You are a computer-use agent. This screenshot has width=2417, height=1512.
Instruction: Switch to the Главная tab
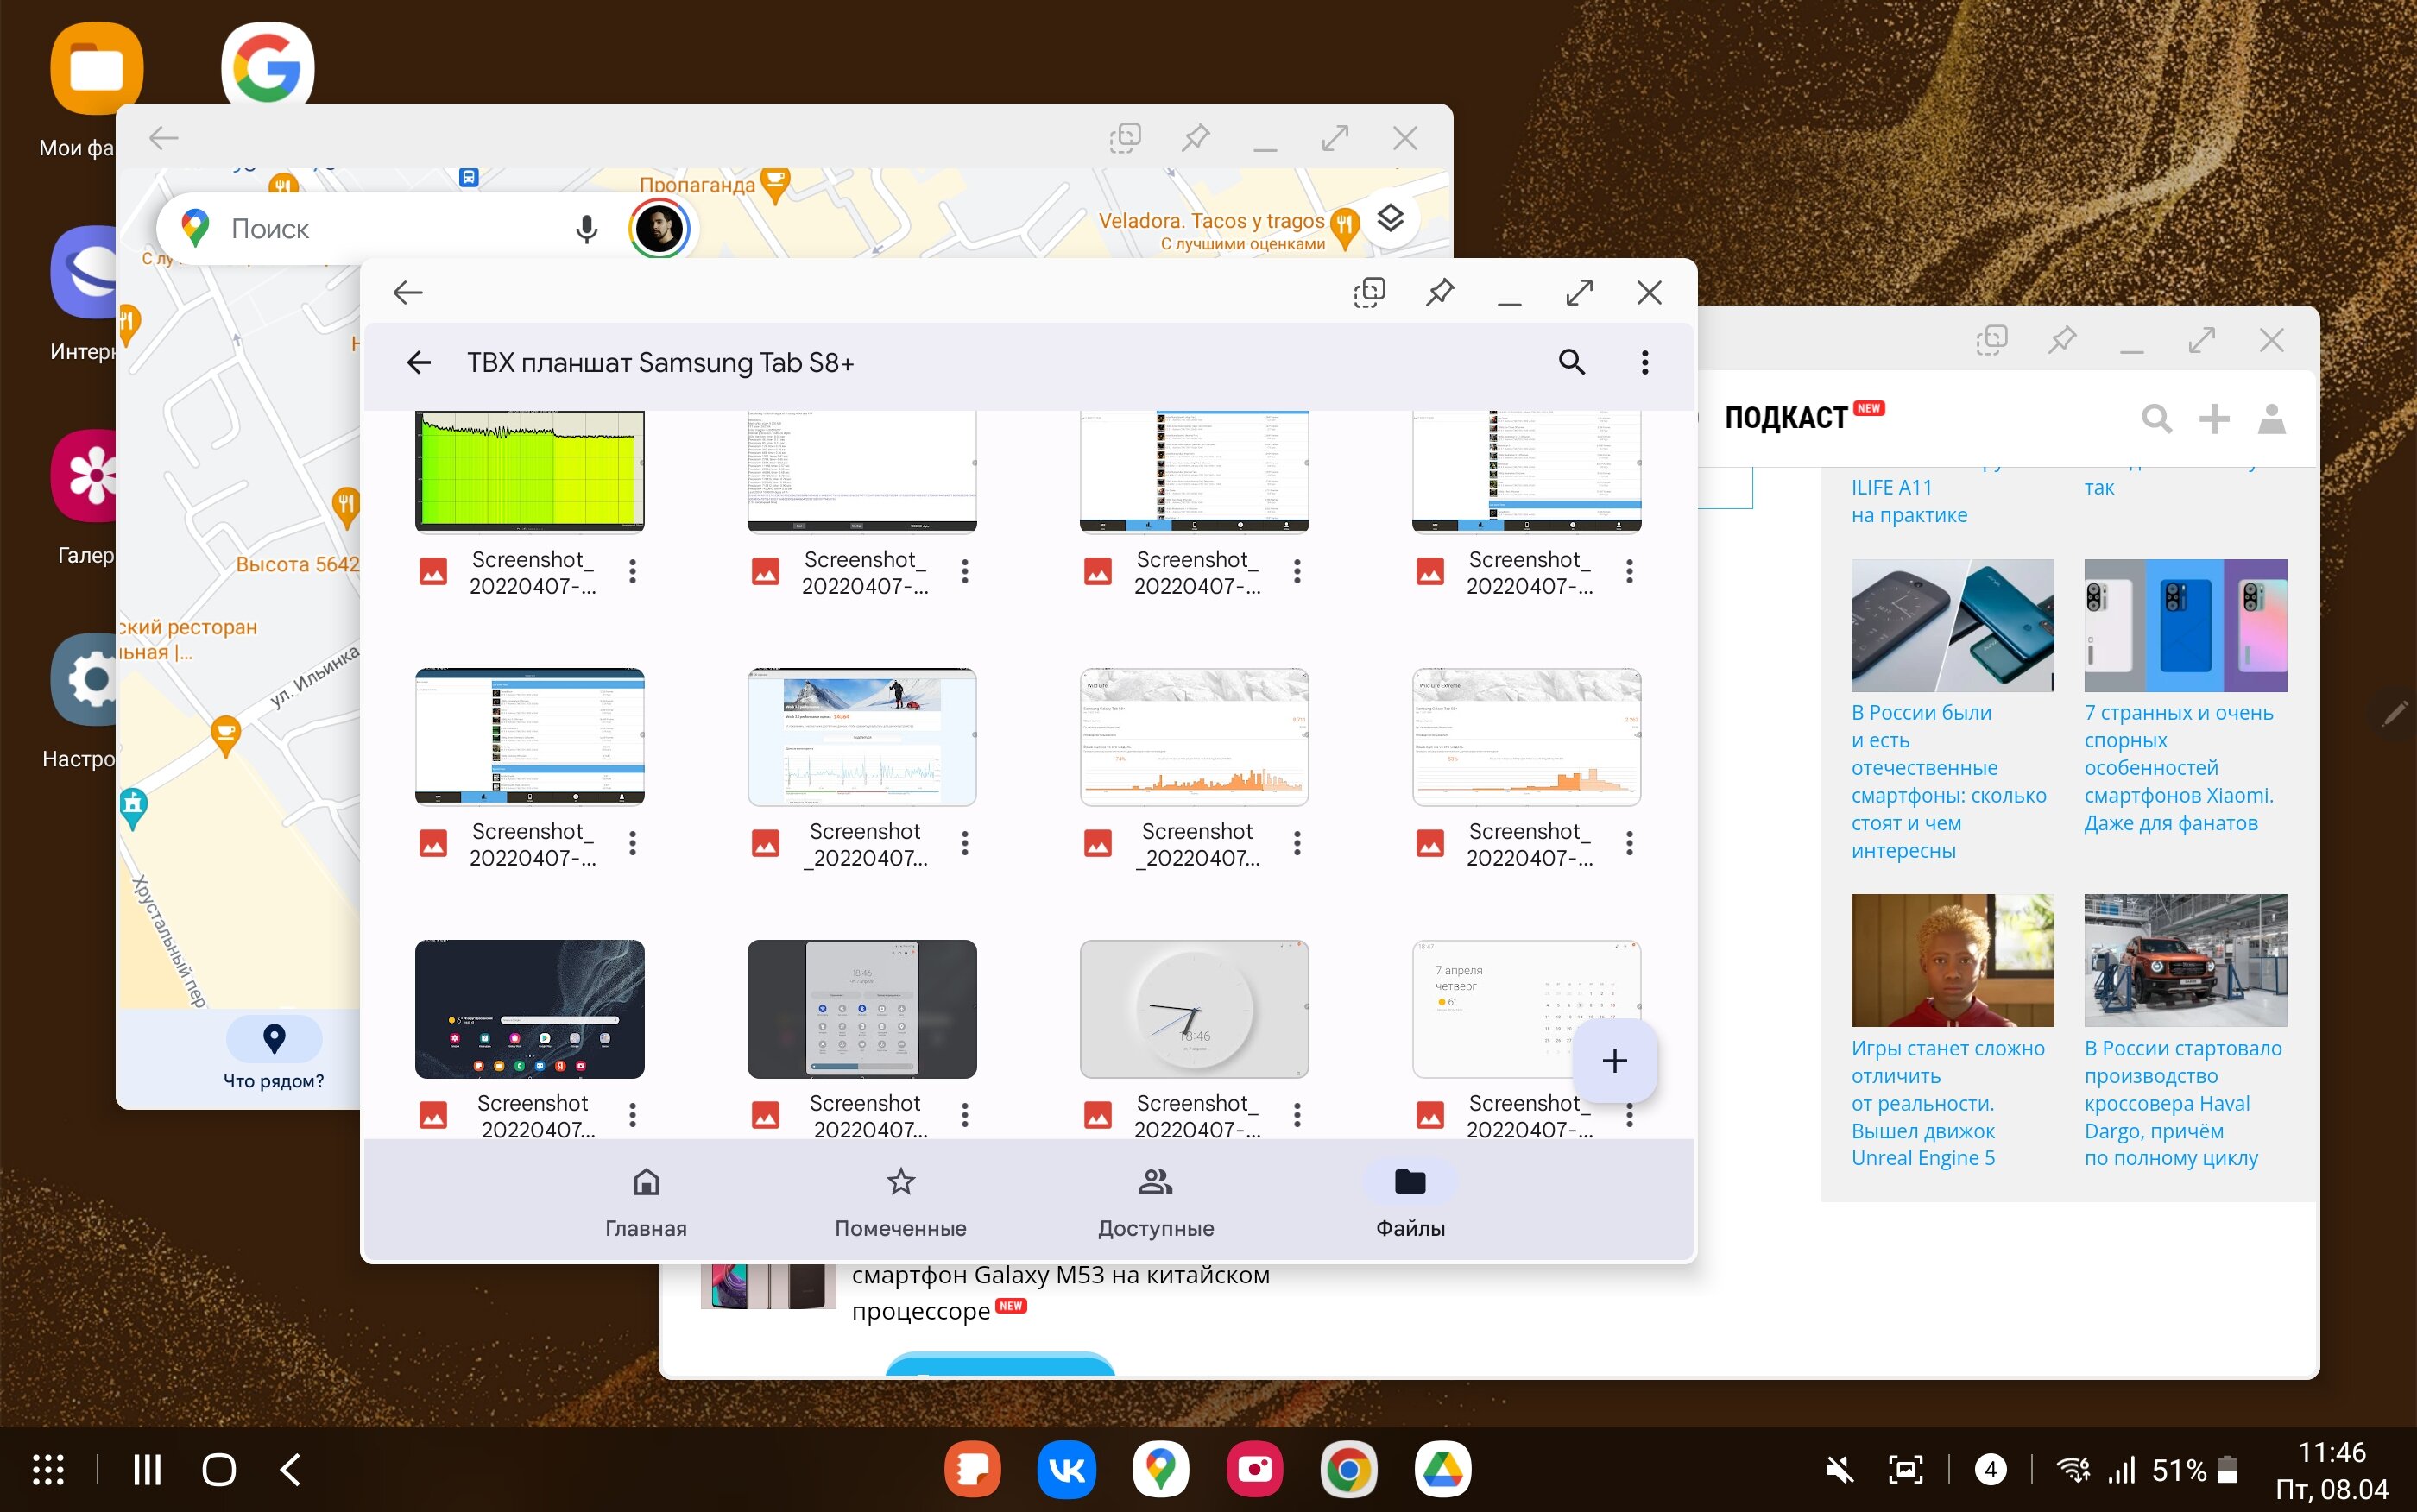(x=646, y=1201)
